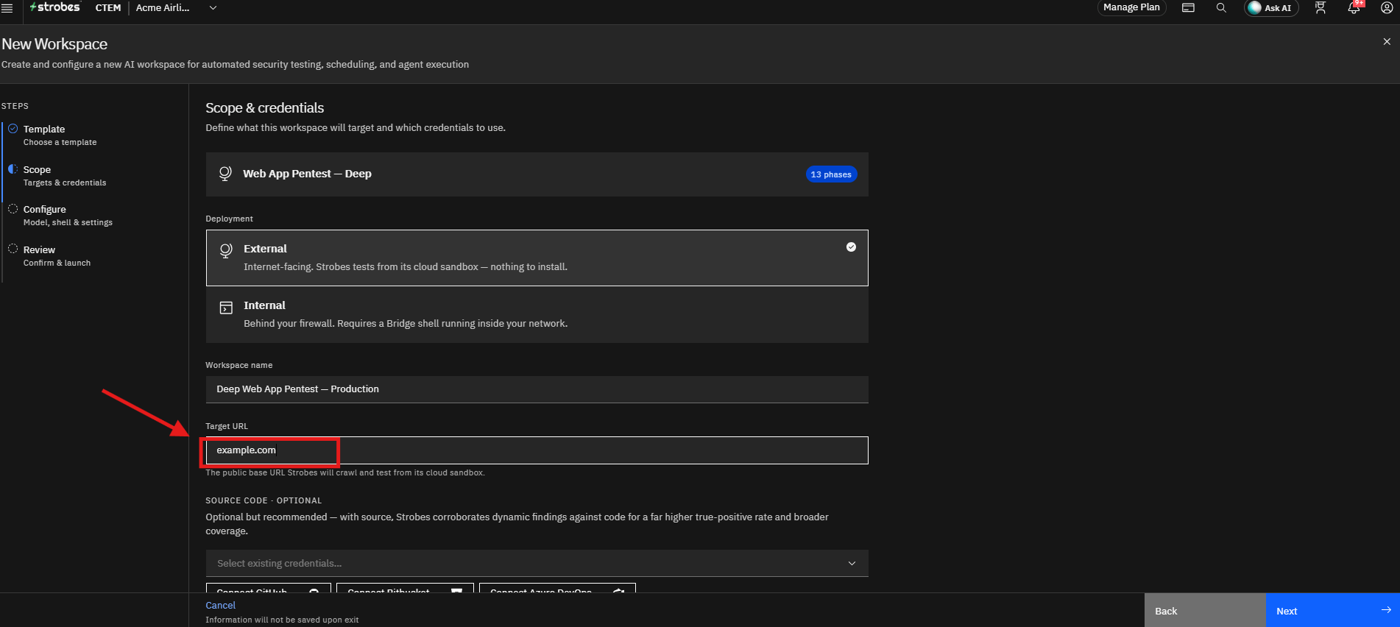Click the icon beside the notifications bell
Image resolution: width=1400 pixels, height=627 pixels.
tap(1321, 8)
